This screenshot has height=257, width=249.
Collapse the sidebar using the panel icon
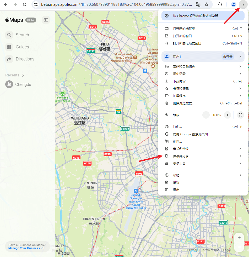(46, 20)
